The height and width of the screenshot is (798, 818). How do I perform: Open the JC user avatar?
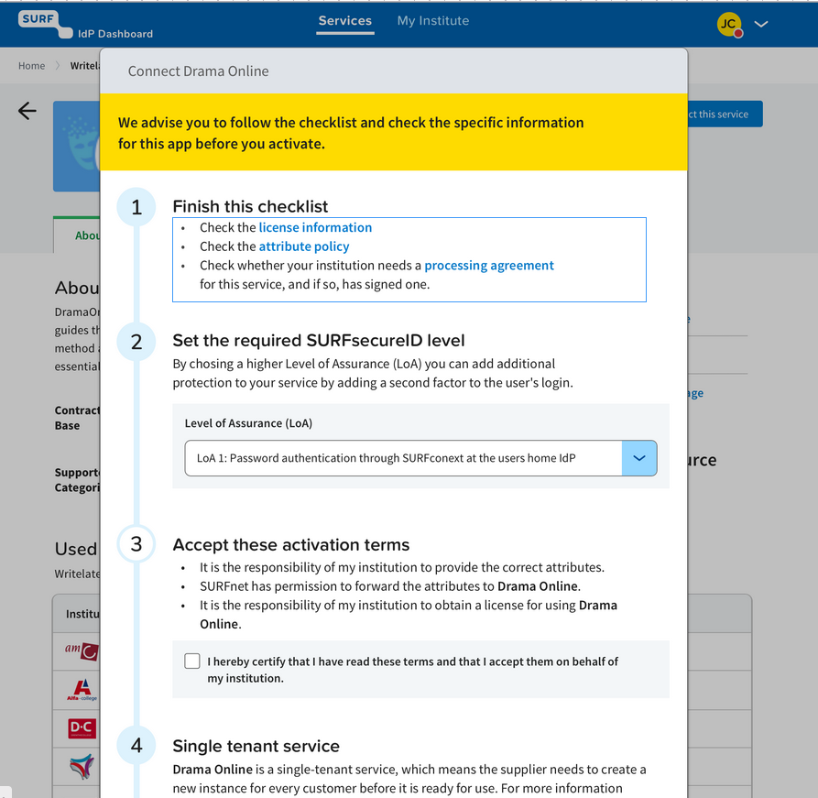(x=729, y=25)
